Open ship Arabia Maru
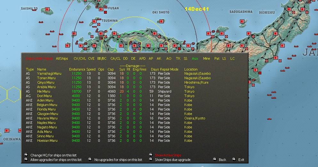This screenshot has width=318, height=167. [x=46, y=87]
